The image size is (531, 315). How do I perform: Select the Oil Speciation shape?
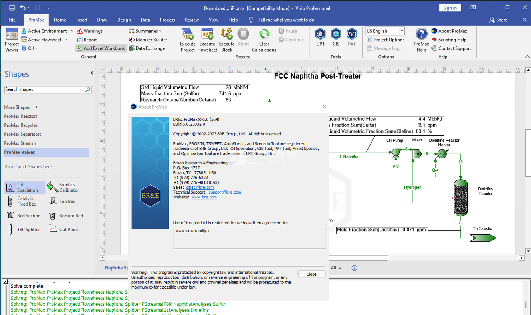click(24, 187)
